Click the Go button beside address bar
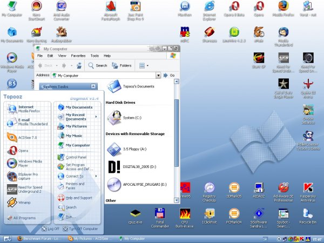The width and height of the screenshot is (324, 243). click(169, 76)
